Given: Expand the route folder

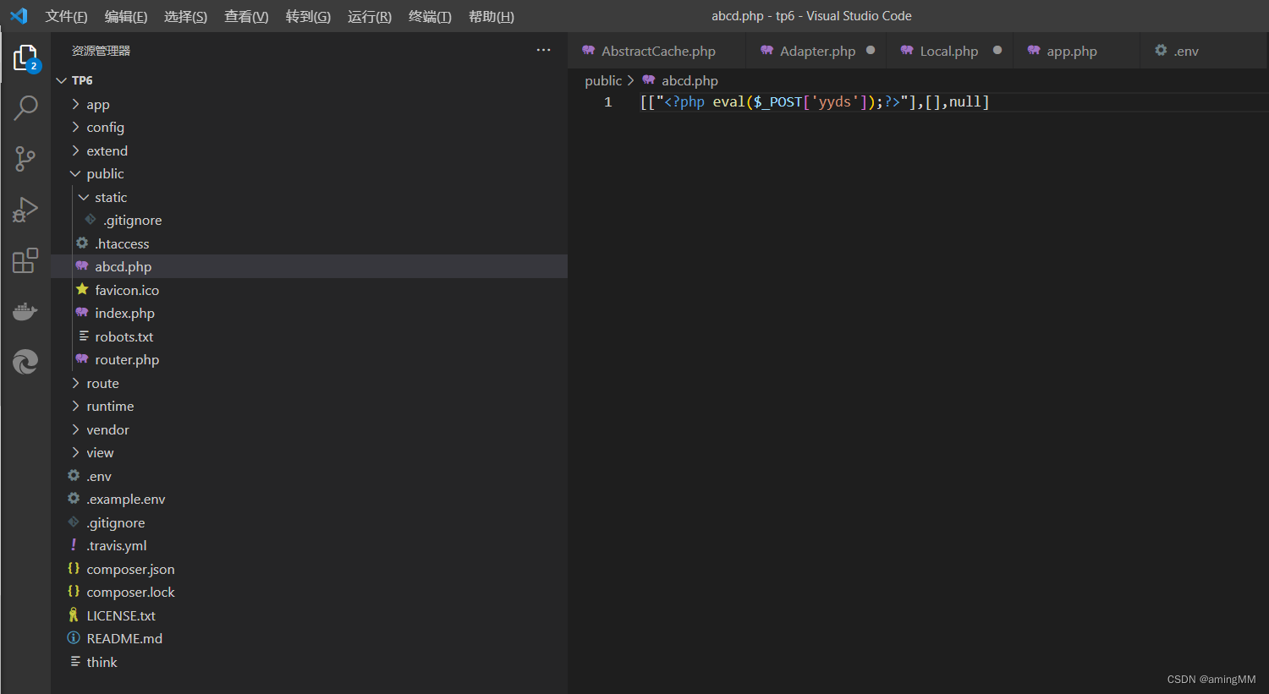Looking at the screenshot, I should coord(75,383).
